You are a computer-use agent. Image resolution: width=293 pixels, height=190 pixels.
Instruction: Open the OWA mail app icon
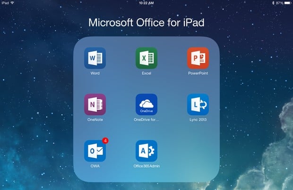point(95,151)
